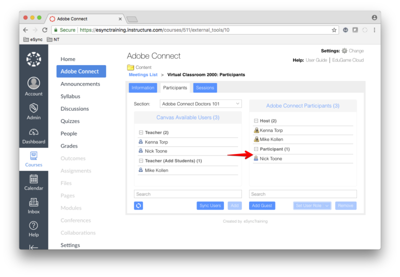Switch to the Sessions tab
Viewport: 400px width, 277px height.
coord(205,88)
